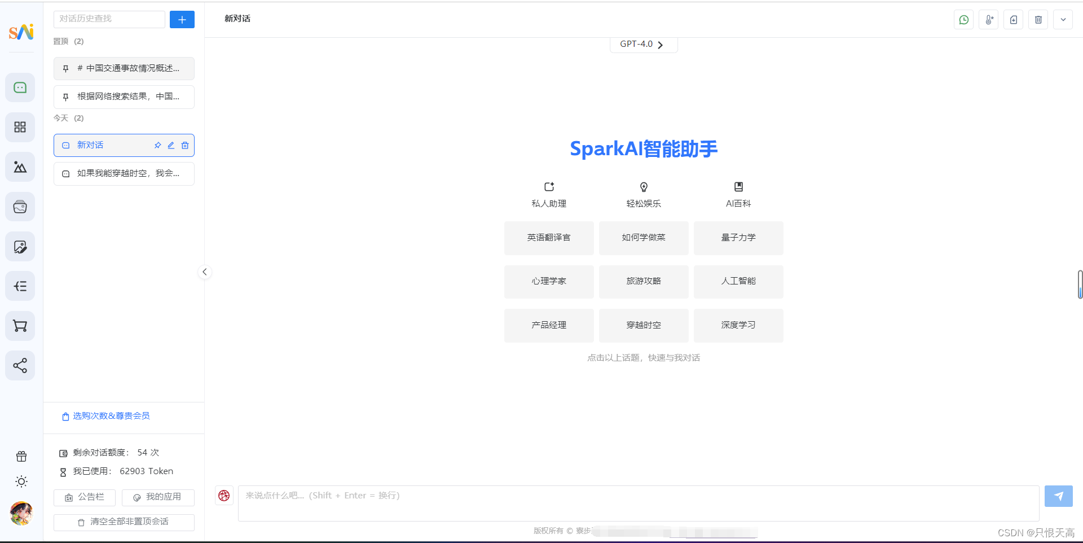Click the 新对话 title in header
This screenshot has height=543, width=1083.
tap(237, 19)
